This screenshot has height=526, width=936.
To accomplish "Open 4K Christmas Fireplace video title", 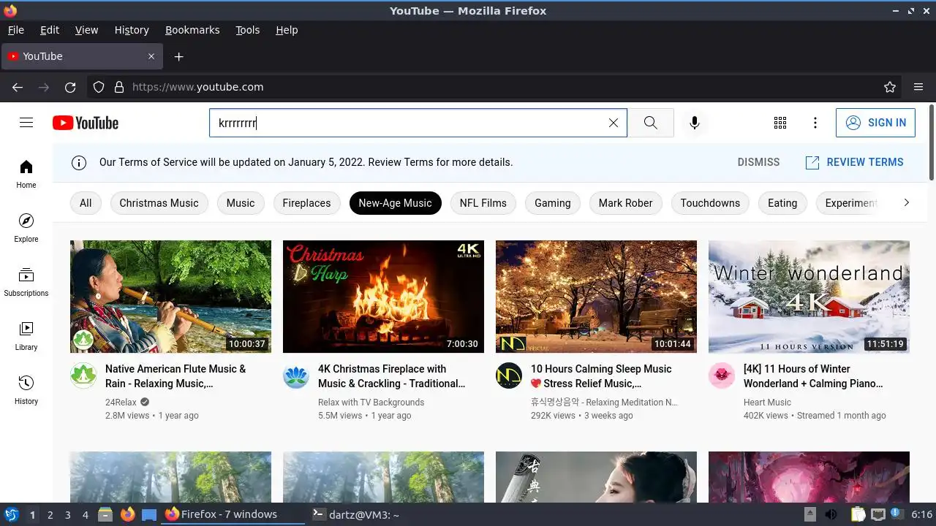I will (391, 376).
